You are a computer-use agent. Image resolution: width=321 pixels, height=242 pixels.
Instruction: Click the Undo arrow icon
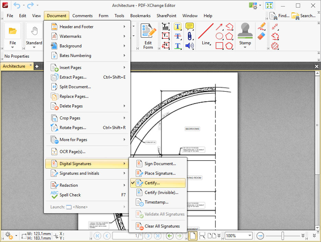pyautogui.click(x=17, y=5)
